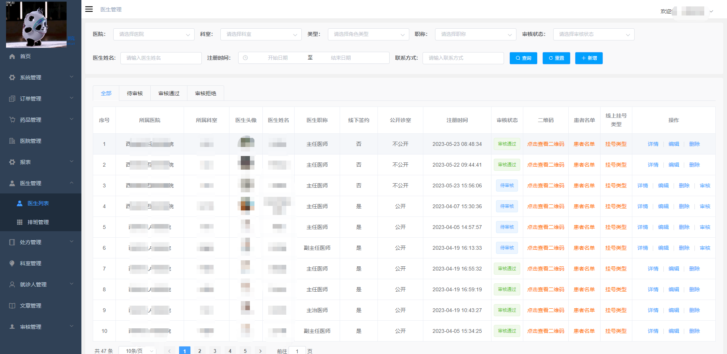Click the 查询 search button

coord(523,58)
